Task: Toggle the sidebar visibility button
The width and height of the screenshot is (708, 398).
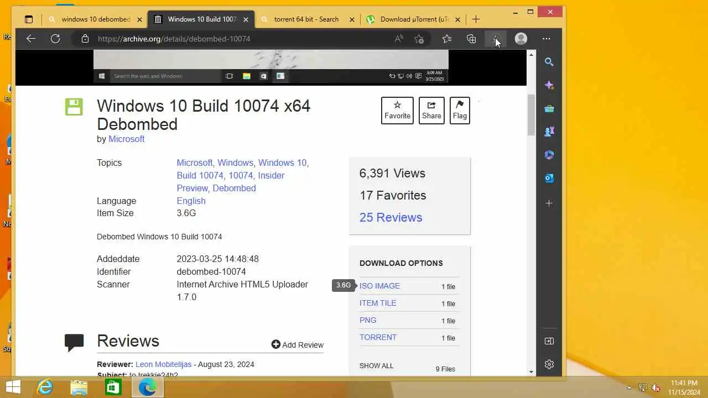Action: pos(549,341)
